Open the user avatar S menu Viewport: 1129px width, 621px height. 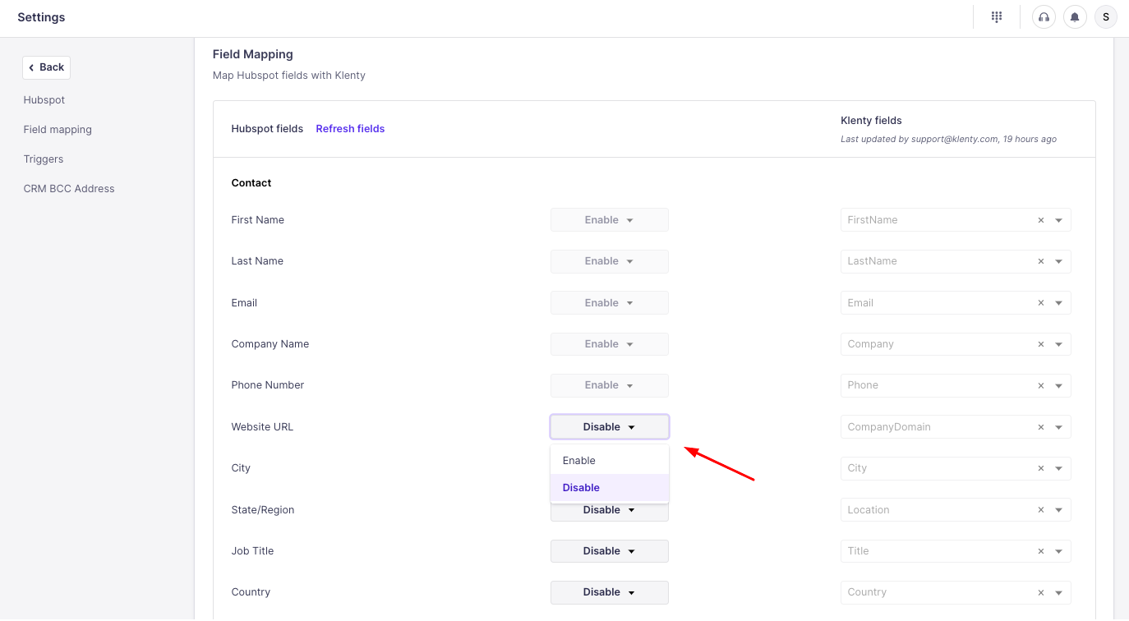1106,17
